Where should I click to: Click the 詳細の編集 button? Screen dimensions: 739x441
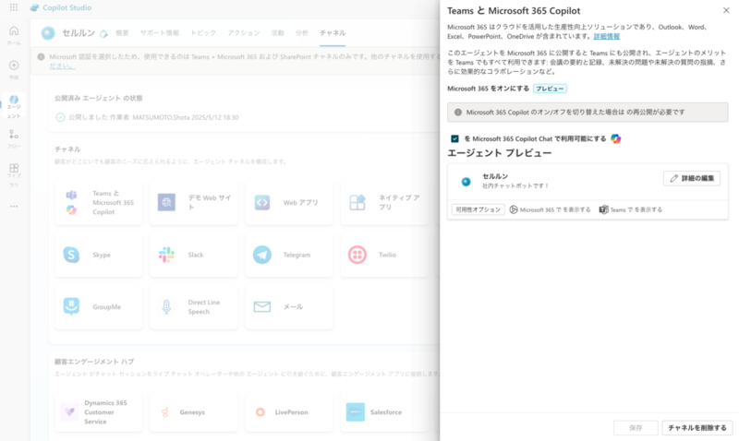[x=692, y=178]
